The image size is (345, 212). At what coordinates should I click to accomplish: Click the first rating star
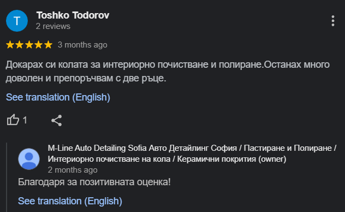pos(10,45)
